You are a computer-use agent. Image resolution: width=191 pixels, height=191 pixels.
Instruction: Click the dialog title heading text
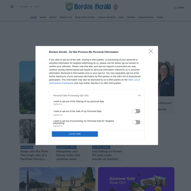pyautogui.click(x=83, y=52)
